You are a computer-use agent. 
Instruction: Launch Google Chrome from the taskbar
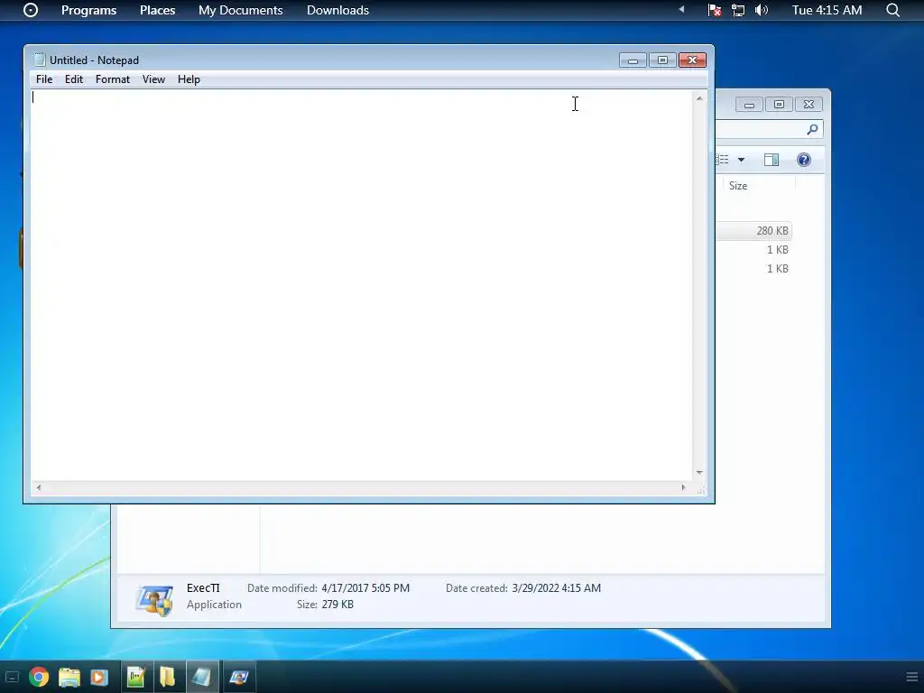[39, 677]
